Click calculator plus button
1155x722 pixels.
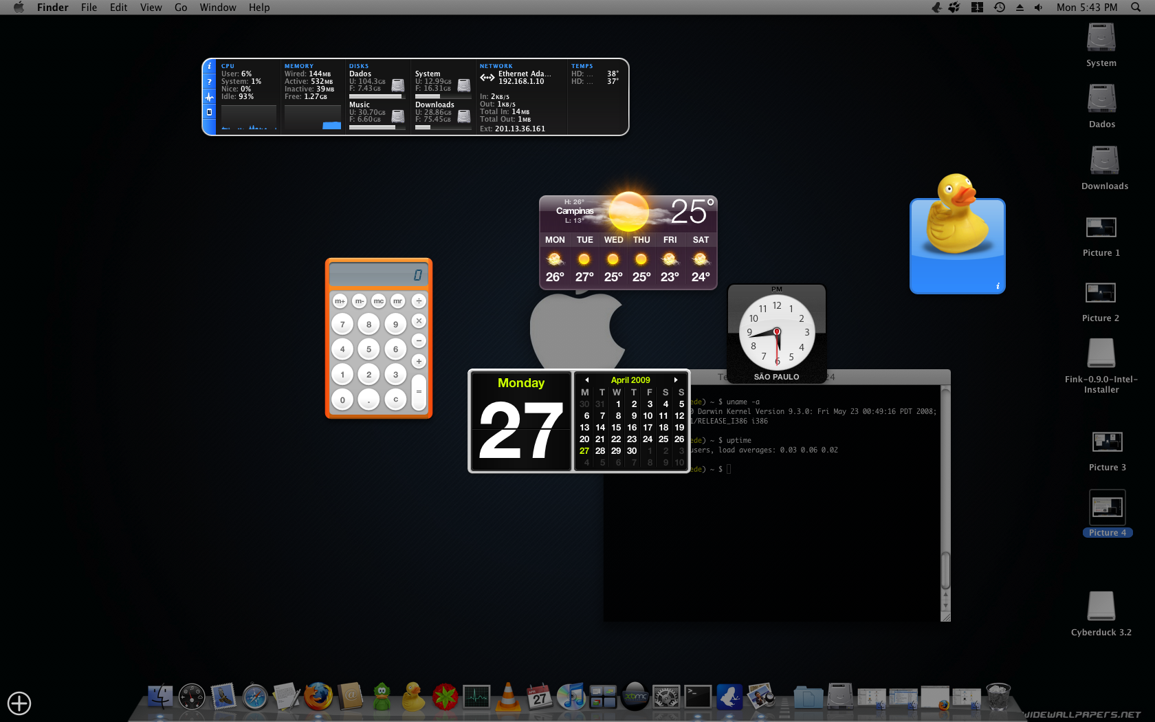pos(419,361)
